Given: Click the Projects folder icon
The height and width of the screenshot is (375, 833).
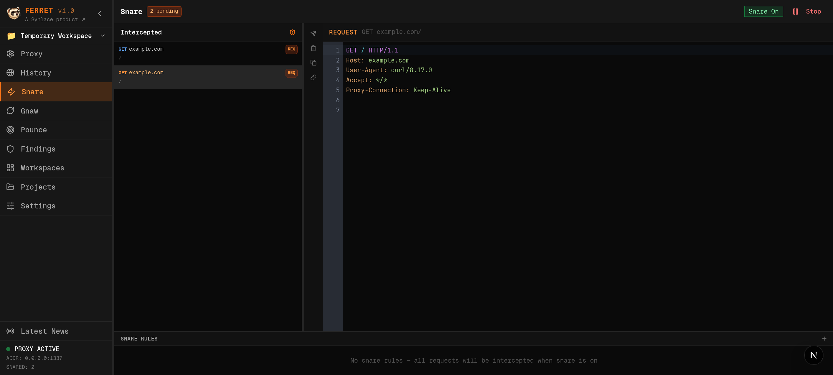Looking at the screenshot, I should click(10, 187).
